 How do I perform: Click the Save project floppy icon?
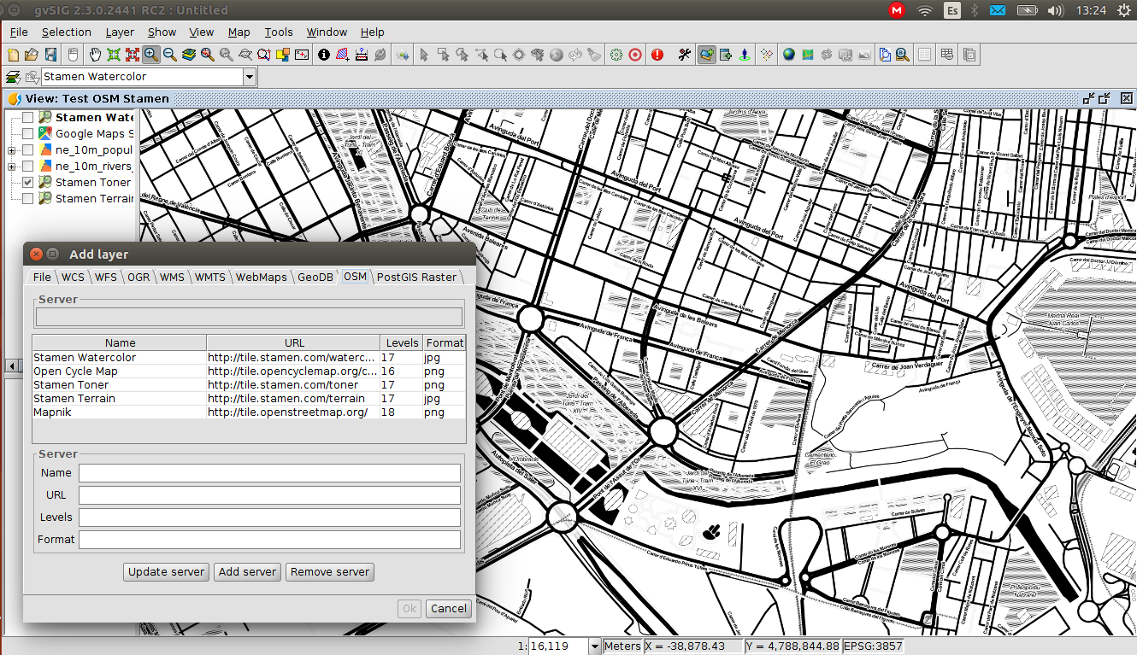pyautogui.click(x=50, y=55)
